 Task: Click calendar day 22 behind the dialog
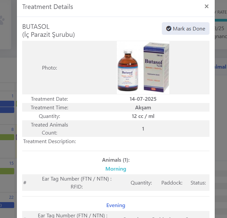pos(11,197)
